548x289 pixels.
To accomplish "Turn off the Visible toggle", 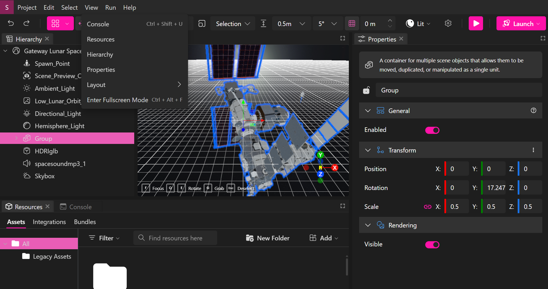I will [x=432, y=245].
